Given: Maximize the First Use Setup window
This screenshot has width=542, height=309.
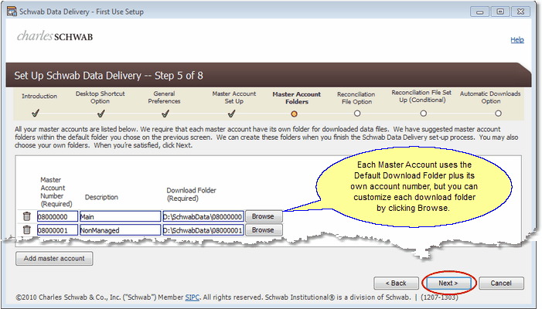Looking at the screenshot, I should pyautogui.click(x=500, y=12).
